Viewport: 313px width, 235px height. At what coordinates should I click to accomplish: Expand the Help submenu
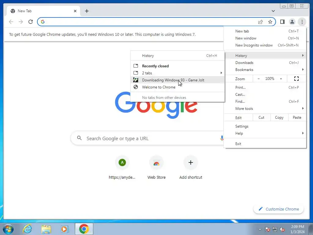tap(265, 133)
